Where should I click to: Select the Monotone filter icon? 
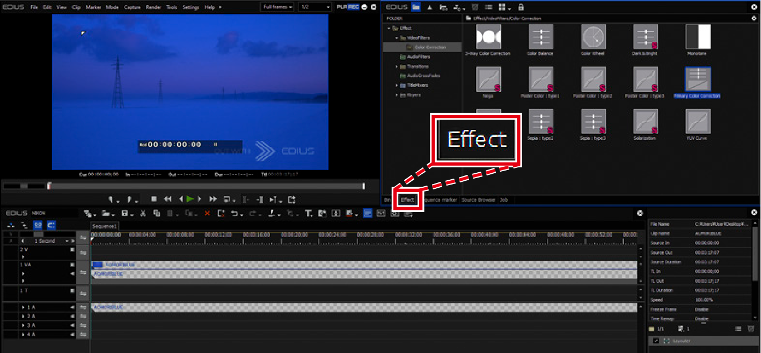[698, 38]
